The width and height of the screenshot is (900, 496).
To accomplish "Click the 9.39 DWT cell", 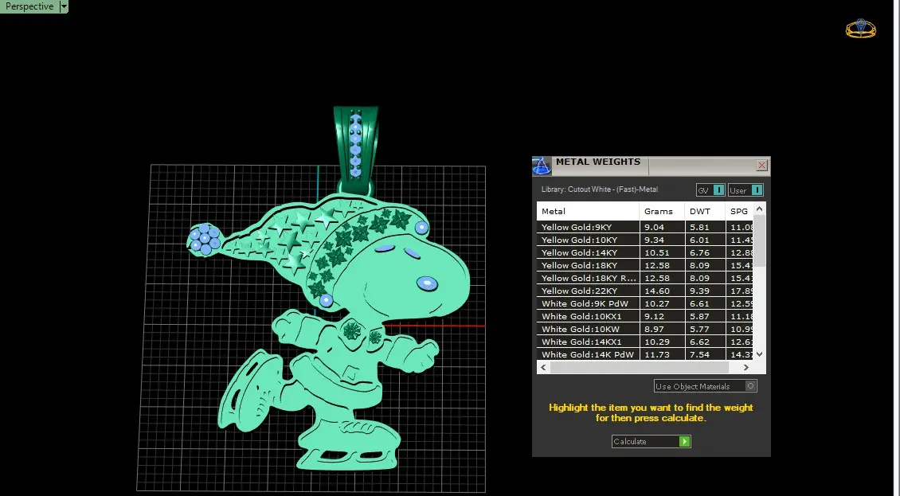I will (705, 291).
